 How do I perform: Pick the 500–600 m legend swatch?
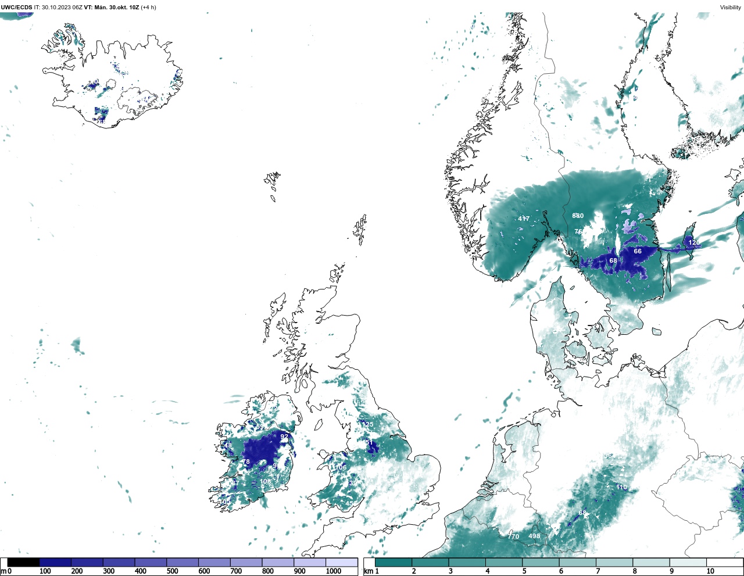click(183, 562)
